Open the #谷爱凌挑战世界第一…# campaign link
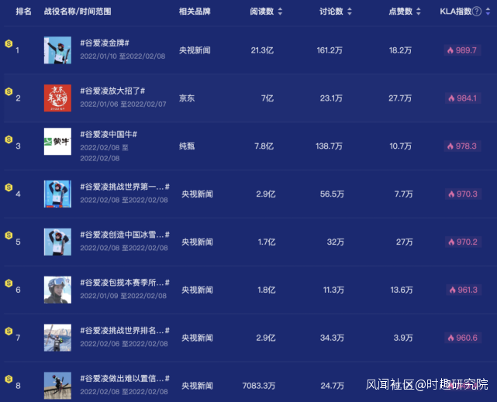This screenshot has height=402, width=497. [x=125, y=187]
